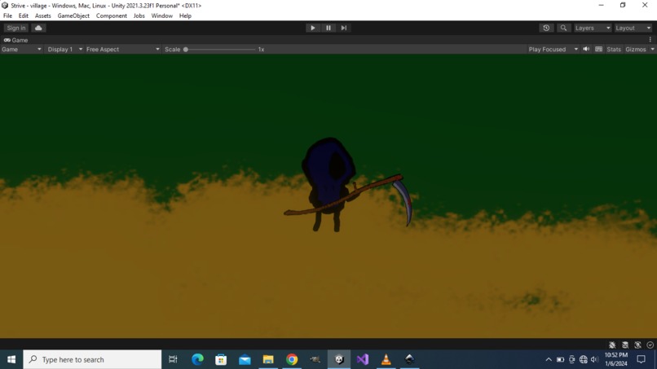
Task: Click the system volume tray icon
Action: coord(594,359)
